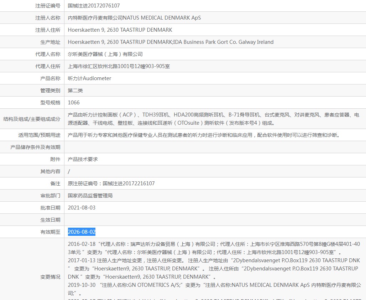Viewport: 366px width, 300px height.
Task: Click approval date 2021-08-03
Action: click(x=82, y=208)
